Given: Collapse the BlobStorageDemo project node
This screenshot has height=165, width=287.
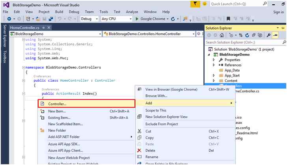Looking at the screenshot, I should coord(209,55).
